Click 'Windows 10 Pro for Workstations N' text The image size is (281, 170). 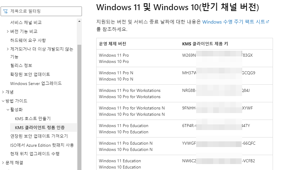(x=132, y=115)
